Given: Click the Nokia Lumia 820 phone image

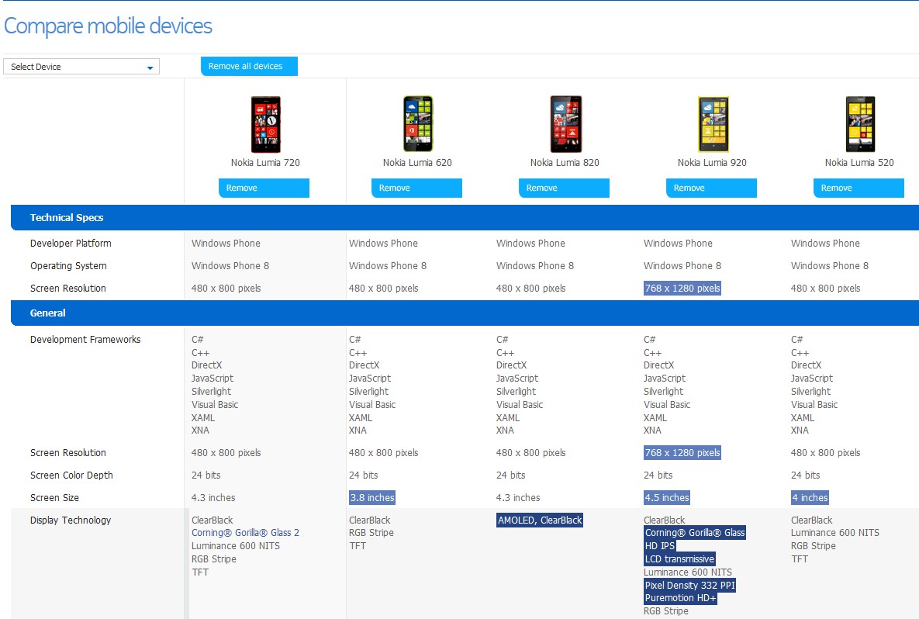Looking at the screenshot, I should (565, 124).
